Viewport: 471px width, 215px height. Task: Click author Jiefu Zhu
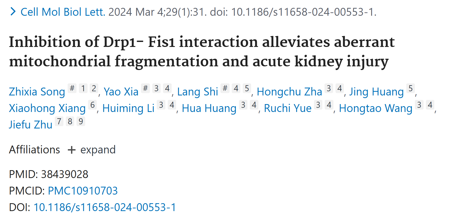point(31,125)
